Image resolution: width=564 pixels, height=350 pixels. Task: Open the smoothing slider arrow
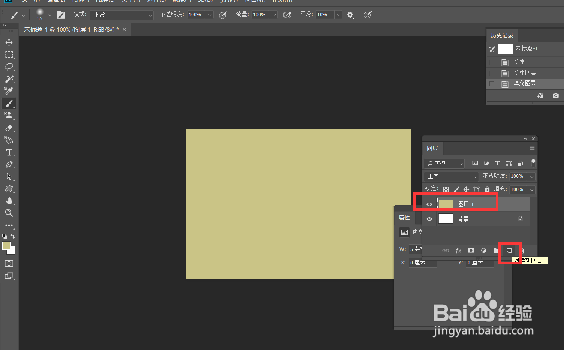point(339,15)
